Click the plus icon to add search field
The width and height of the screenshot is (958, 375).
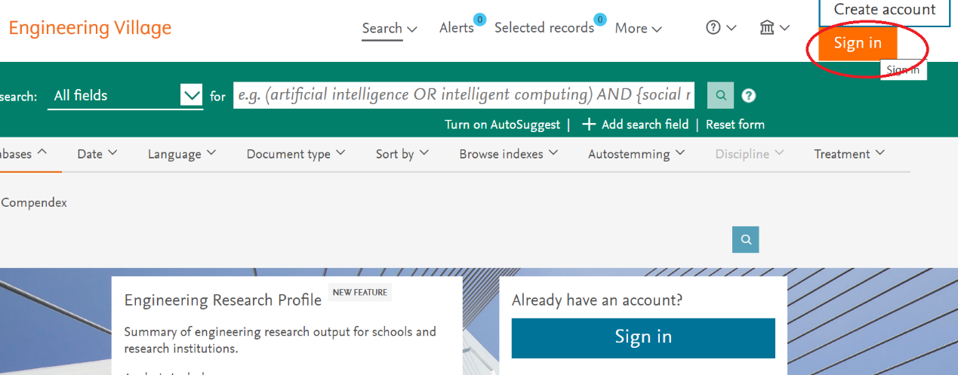(x=589, y=124)
